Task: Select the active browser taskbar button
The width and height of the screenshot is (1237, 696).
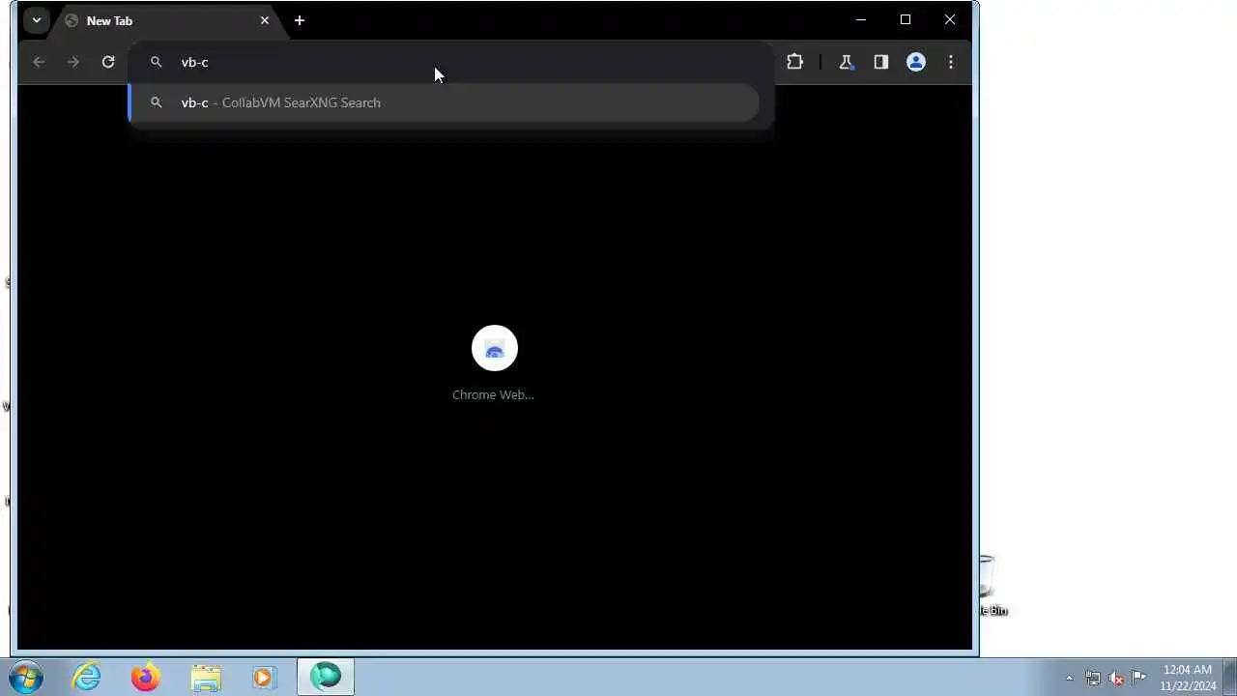Action: [x=326, y=677]
